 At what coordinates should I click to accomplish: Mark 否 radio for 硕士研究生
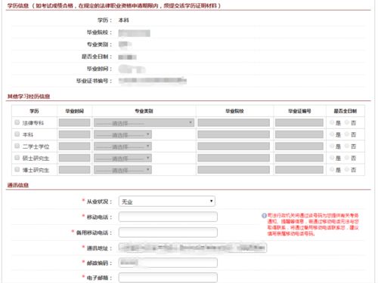point(347,158)
